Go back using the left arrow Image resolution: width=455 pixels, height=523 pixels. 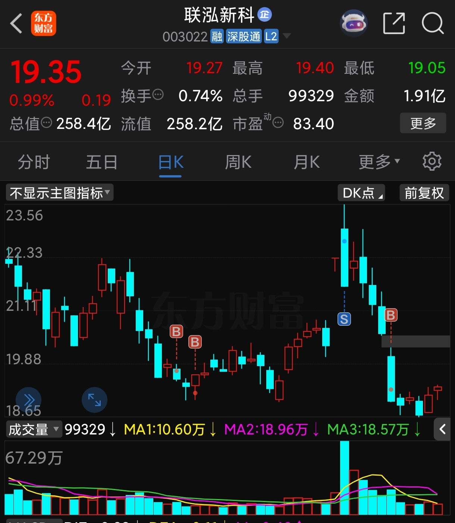pos(16,24)
